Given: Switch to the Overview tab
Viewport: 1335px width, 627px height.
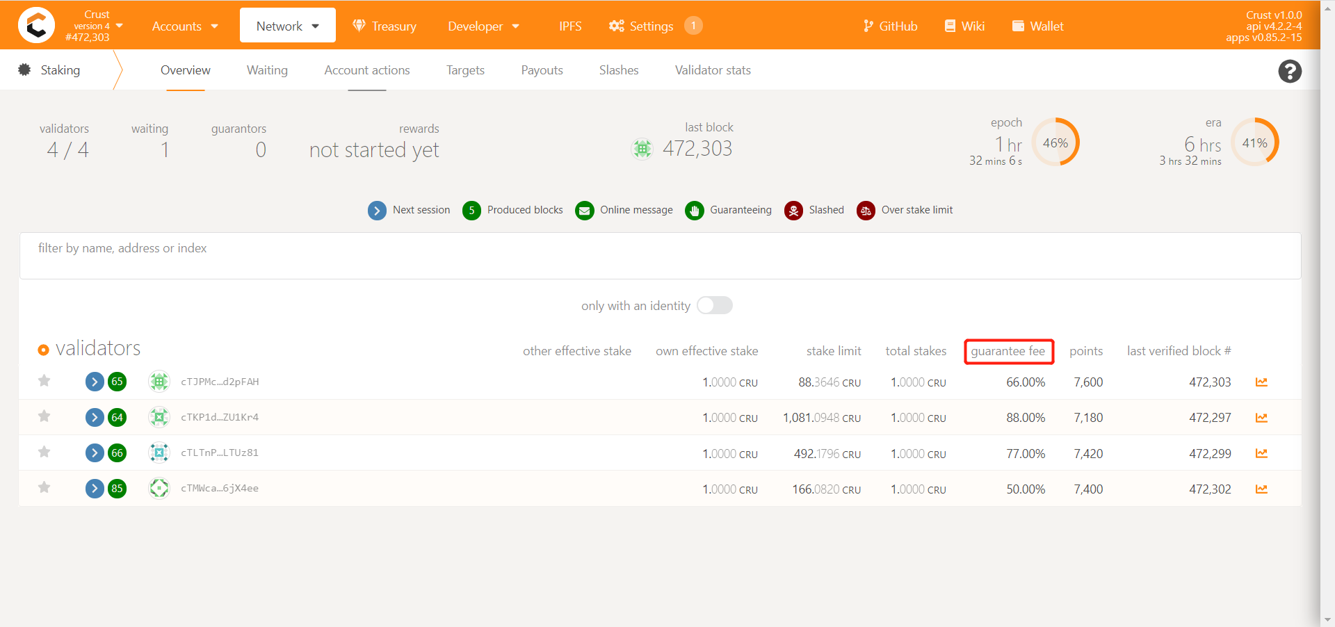Looking at the screenshot, I should (186, 70).
